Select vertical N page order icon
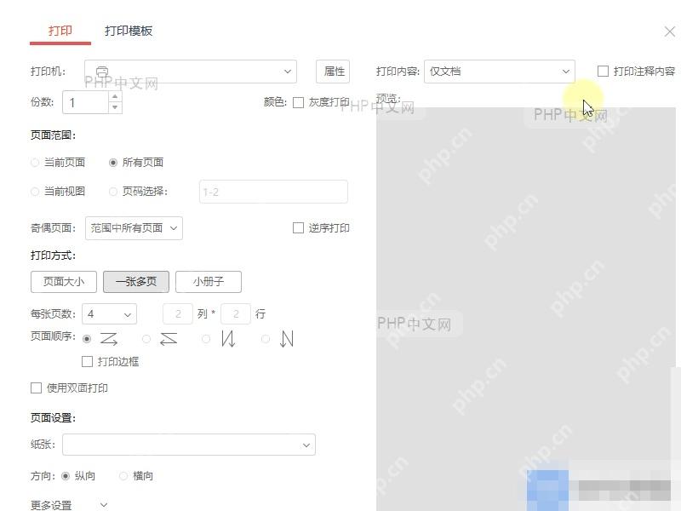The image size is (681, 511). pyautogui.click(x=287, y=338)
